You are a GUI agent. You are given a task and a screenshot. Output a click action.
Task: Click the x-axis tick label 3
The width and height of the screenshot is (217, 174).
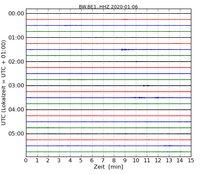tap(59, 160)
